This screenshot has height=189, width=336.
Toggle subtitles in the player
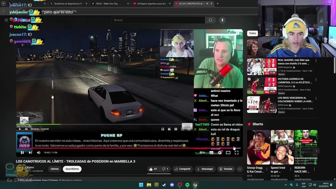point(211,153)
